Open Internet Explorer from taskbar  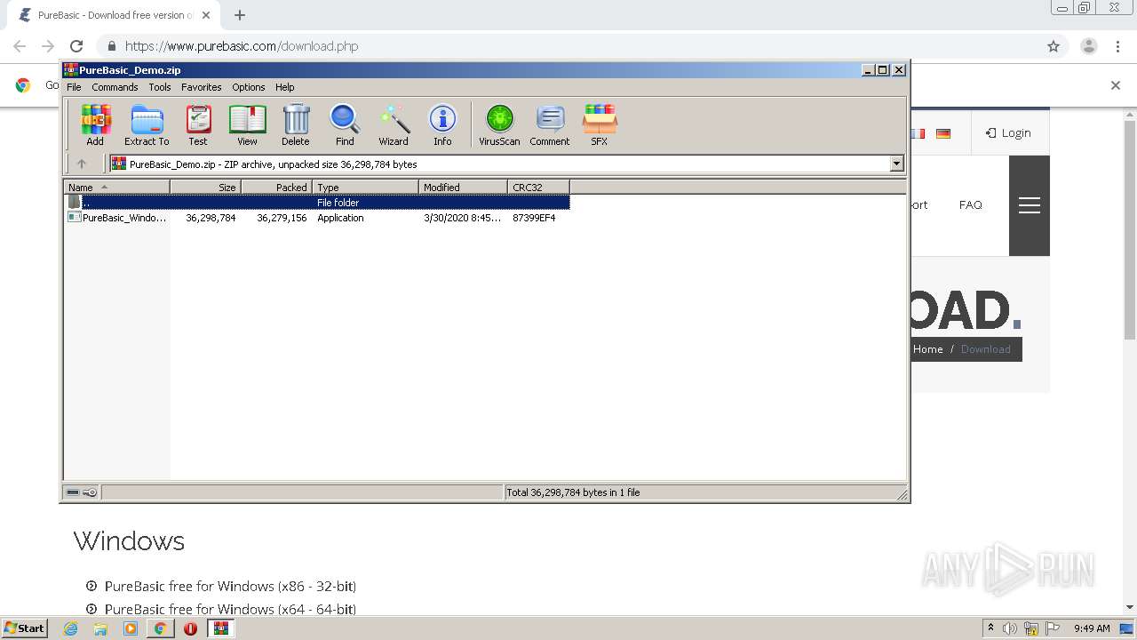pos(71,628)
